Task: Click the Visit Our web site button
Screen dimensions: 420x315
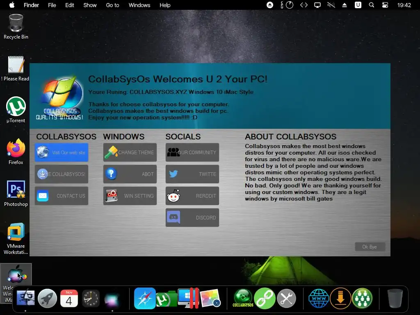Action: pos(62,153)
